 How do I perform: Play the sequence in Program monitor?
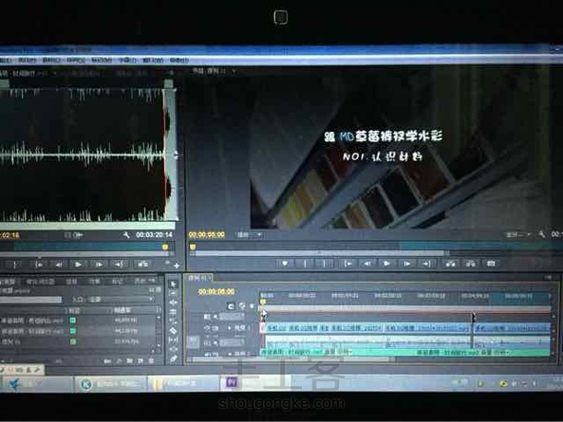click(x=386, y=264)
